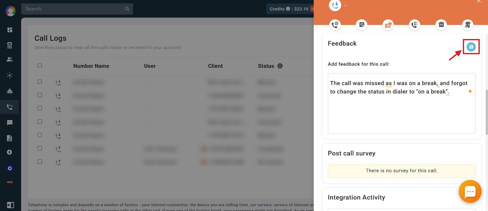
Task: Click the Client column header
Action: pos(215,66)
